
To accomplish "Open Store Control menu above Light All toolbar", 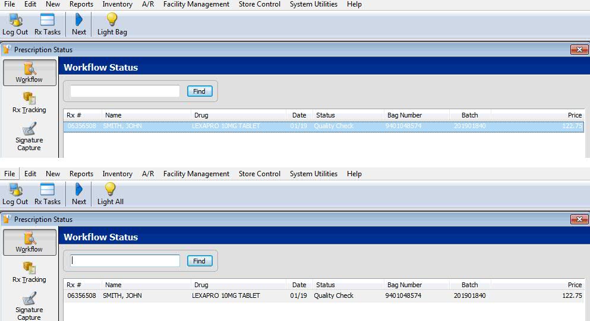I will (x=260, y=174).
